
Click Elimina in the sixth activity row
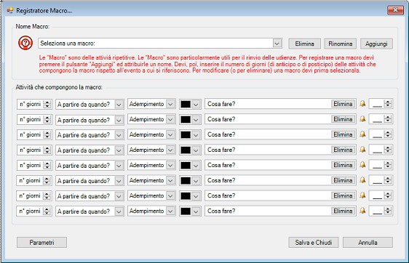click(343, 180)
